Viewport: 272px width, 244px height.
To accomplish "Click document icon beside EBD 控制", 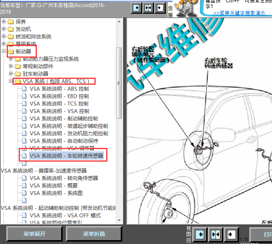I will click(24, 96).
